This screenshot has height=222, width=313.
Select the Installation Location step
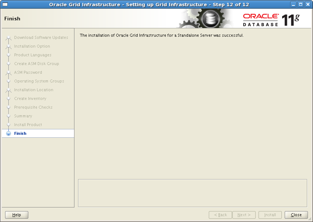pyautogui.click(x=33, y=90)
